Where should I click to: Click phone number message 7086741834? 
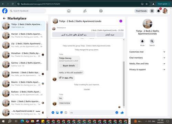tap(64, 103)
